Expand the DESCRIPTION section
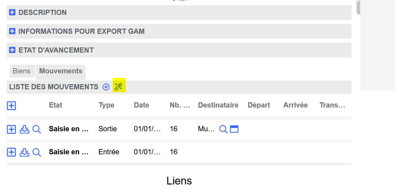Screen dimensions: 395x190 (12, 13)
